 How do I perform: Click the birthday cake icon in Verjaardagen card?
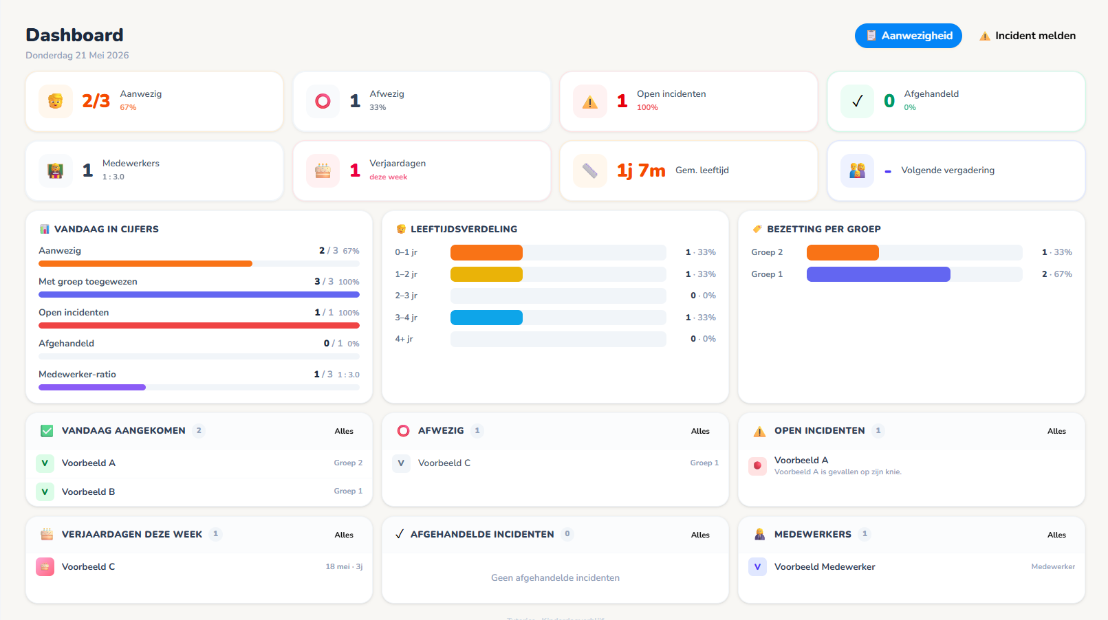click(323, 170)
